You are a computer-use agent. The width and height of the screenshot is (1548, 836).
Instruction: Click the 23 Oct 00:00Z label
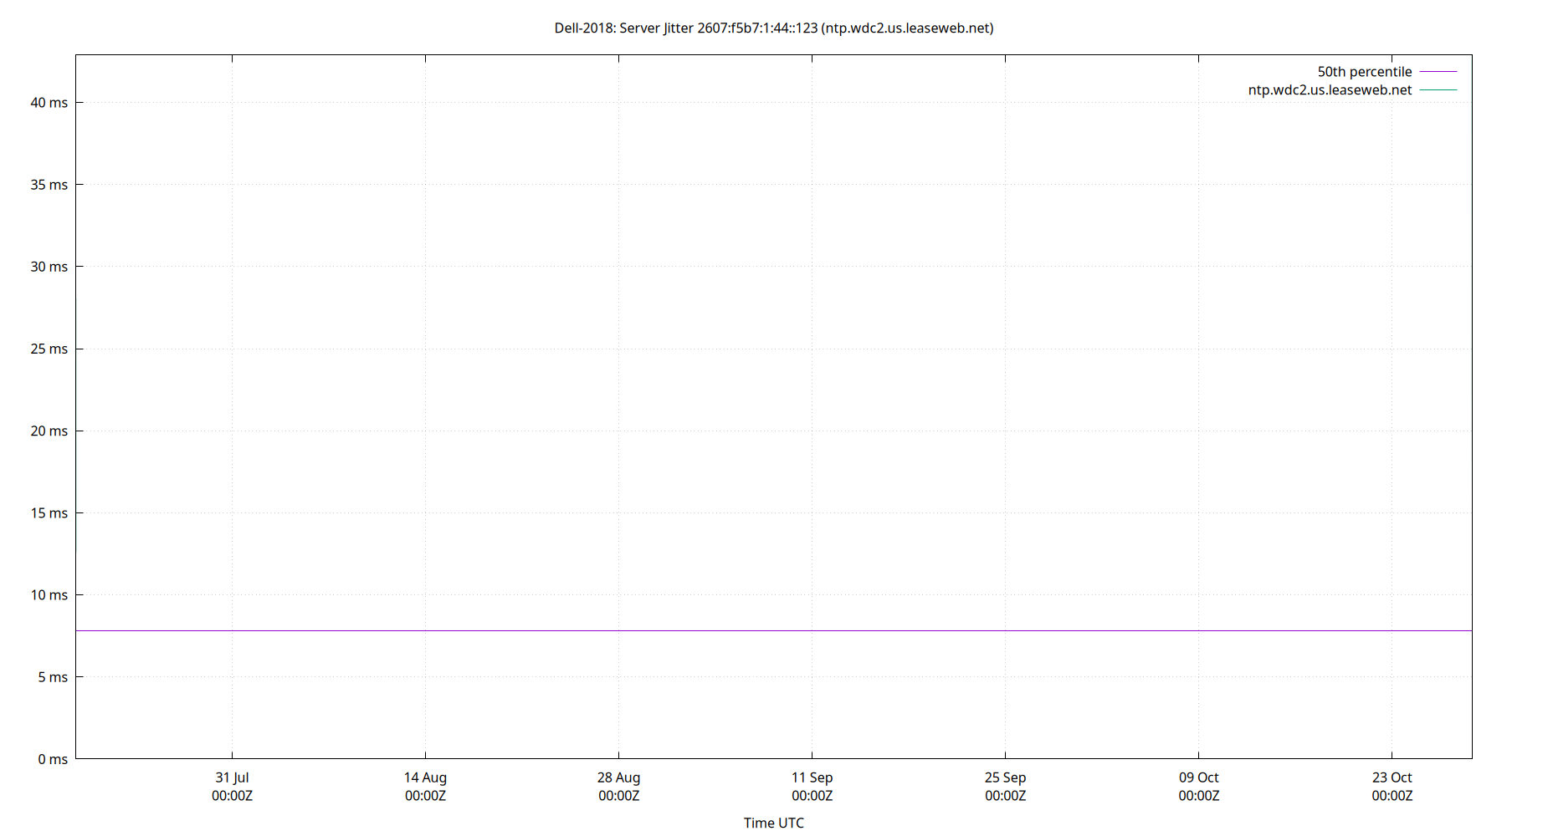coord(1392,787)
